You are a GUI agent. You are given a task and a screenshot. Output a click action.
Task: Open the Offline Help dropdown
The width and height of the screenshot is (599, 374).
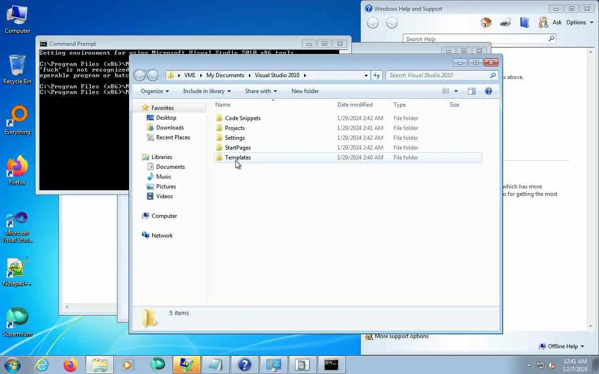click(x=562, y=346)
